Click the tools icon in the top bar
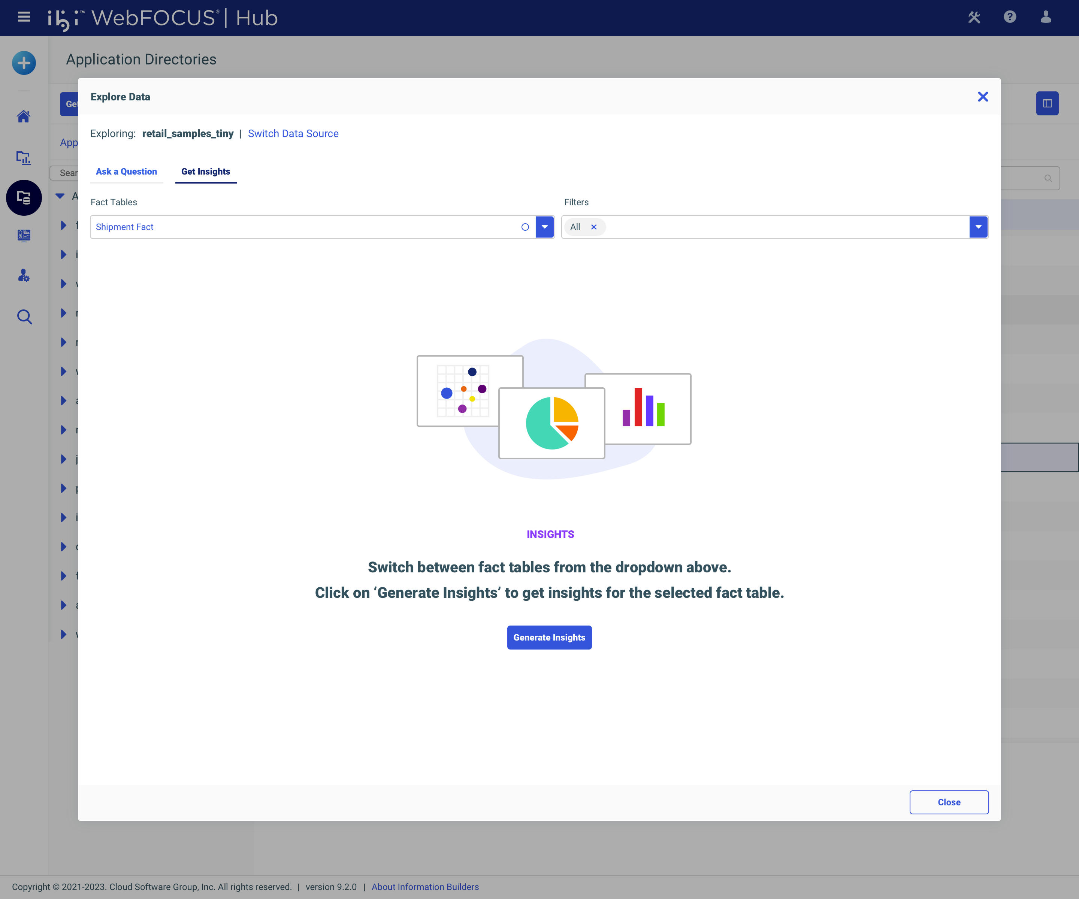The image size is (1079, 899). coord(974,18)
